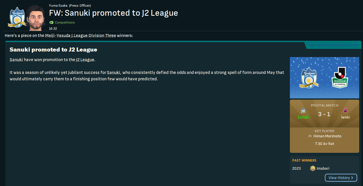Click Sanuki link in the first article sentence
The height and width of the screenshot is (186, 363).
tap(16, 60)
